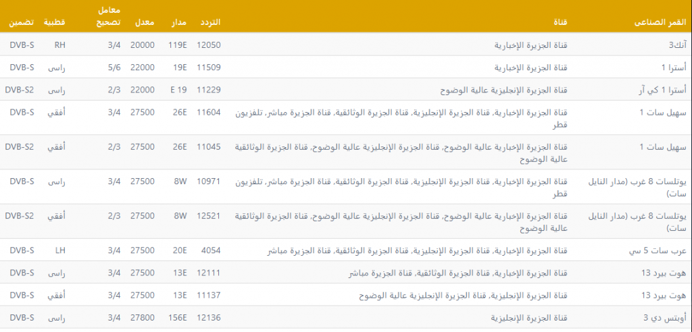Click 22000 in the 11509 row
The height and width of the screenshot is (332, 692).
(x=143, y=67)
